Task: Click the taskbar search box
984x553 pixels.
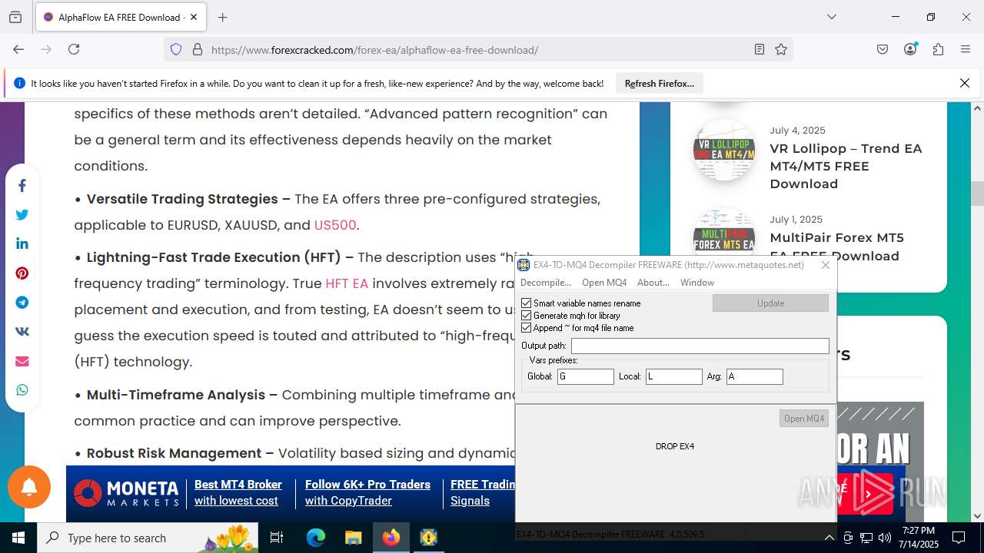Action: [148, 538]
